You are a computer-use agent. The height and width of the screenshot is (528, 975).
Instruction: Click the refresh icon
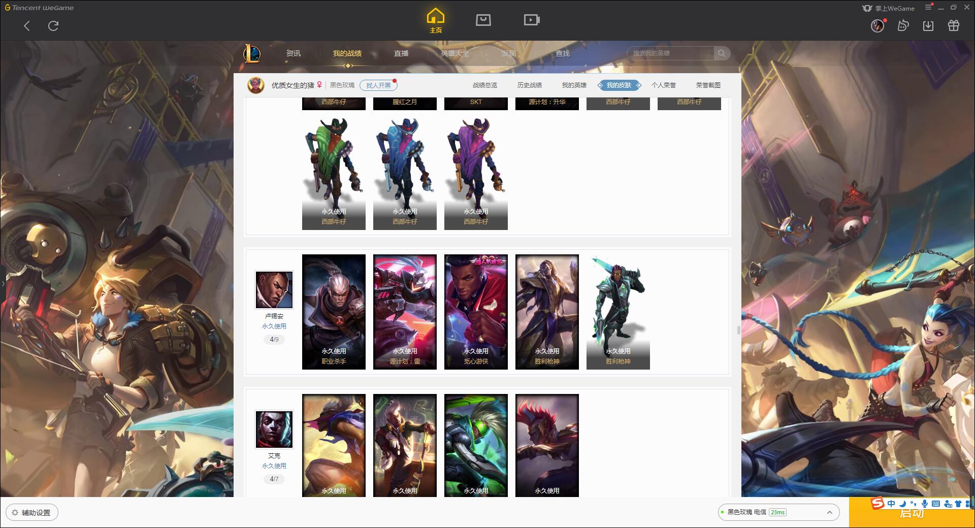coord(53,26)
